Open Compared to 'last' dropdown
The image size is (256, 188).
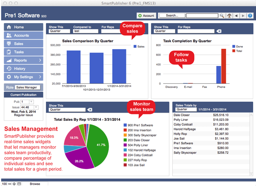click(x=86, y=31)
